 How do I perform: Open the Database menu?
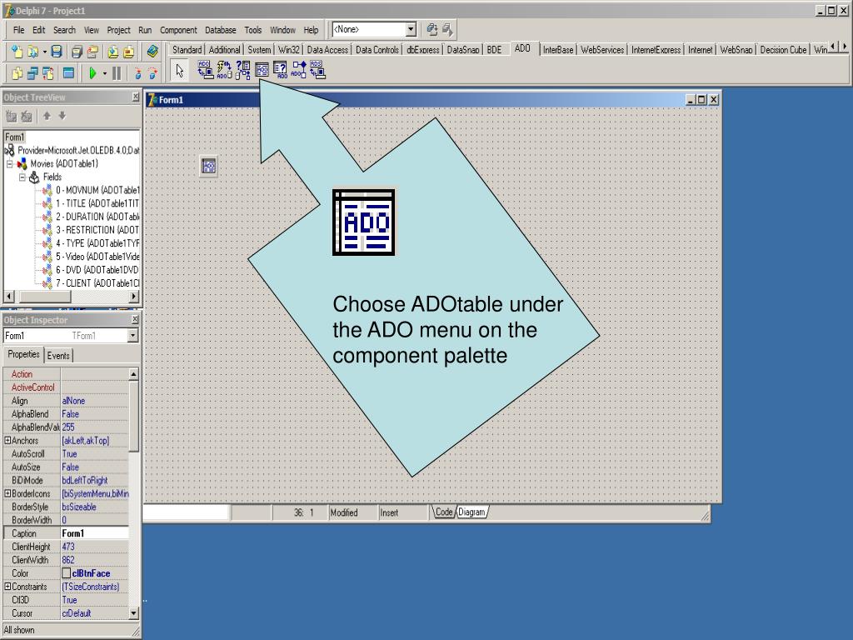220,30
